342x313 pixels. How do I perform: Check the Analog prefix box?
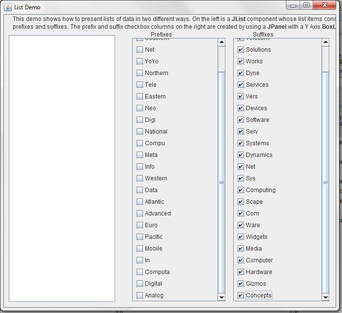pos(140,295)
